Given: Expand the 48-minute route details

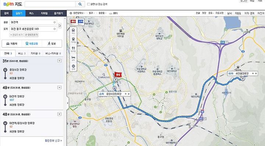Looking at the screenshot, I should (x=59, y=114).
